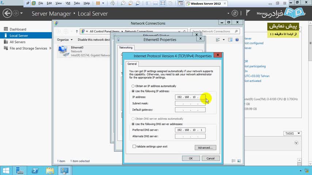Click the Subnet mask field
312x175 pixels.
(x=190, y=103)
